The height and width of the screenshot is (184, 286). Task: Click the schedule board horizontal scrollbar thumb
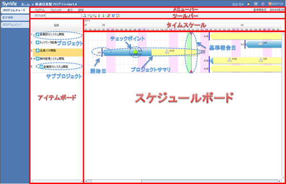point(116,181)
